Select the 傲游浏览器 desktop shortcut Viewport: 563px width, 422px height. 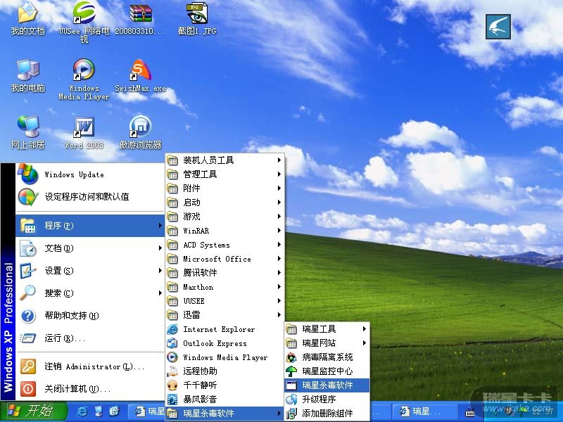point(140,133)
